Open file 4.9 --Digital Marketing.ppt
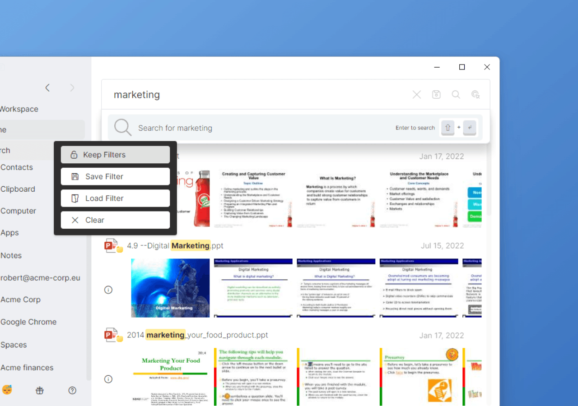Image resolution: width=578 pixels, height=406 pixels. (x=175, y=246)
